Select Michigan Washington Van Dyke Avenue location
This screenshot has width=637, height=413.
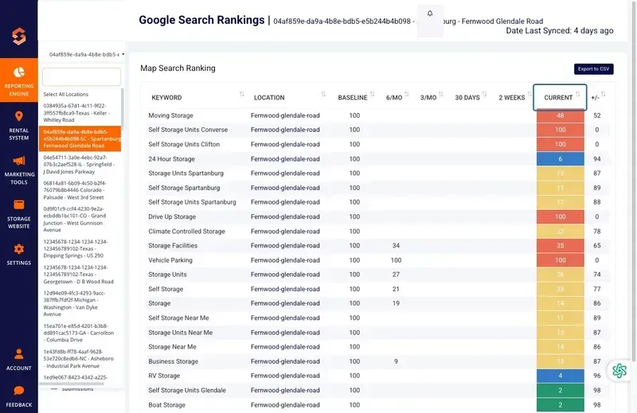[x=80, y=304]
